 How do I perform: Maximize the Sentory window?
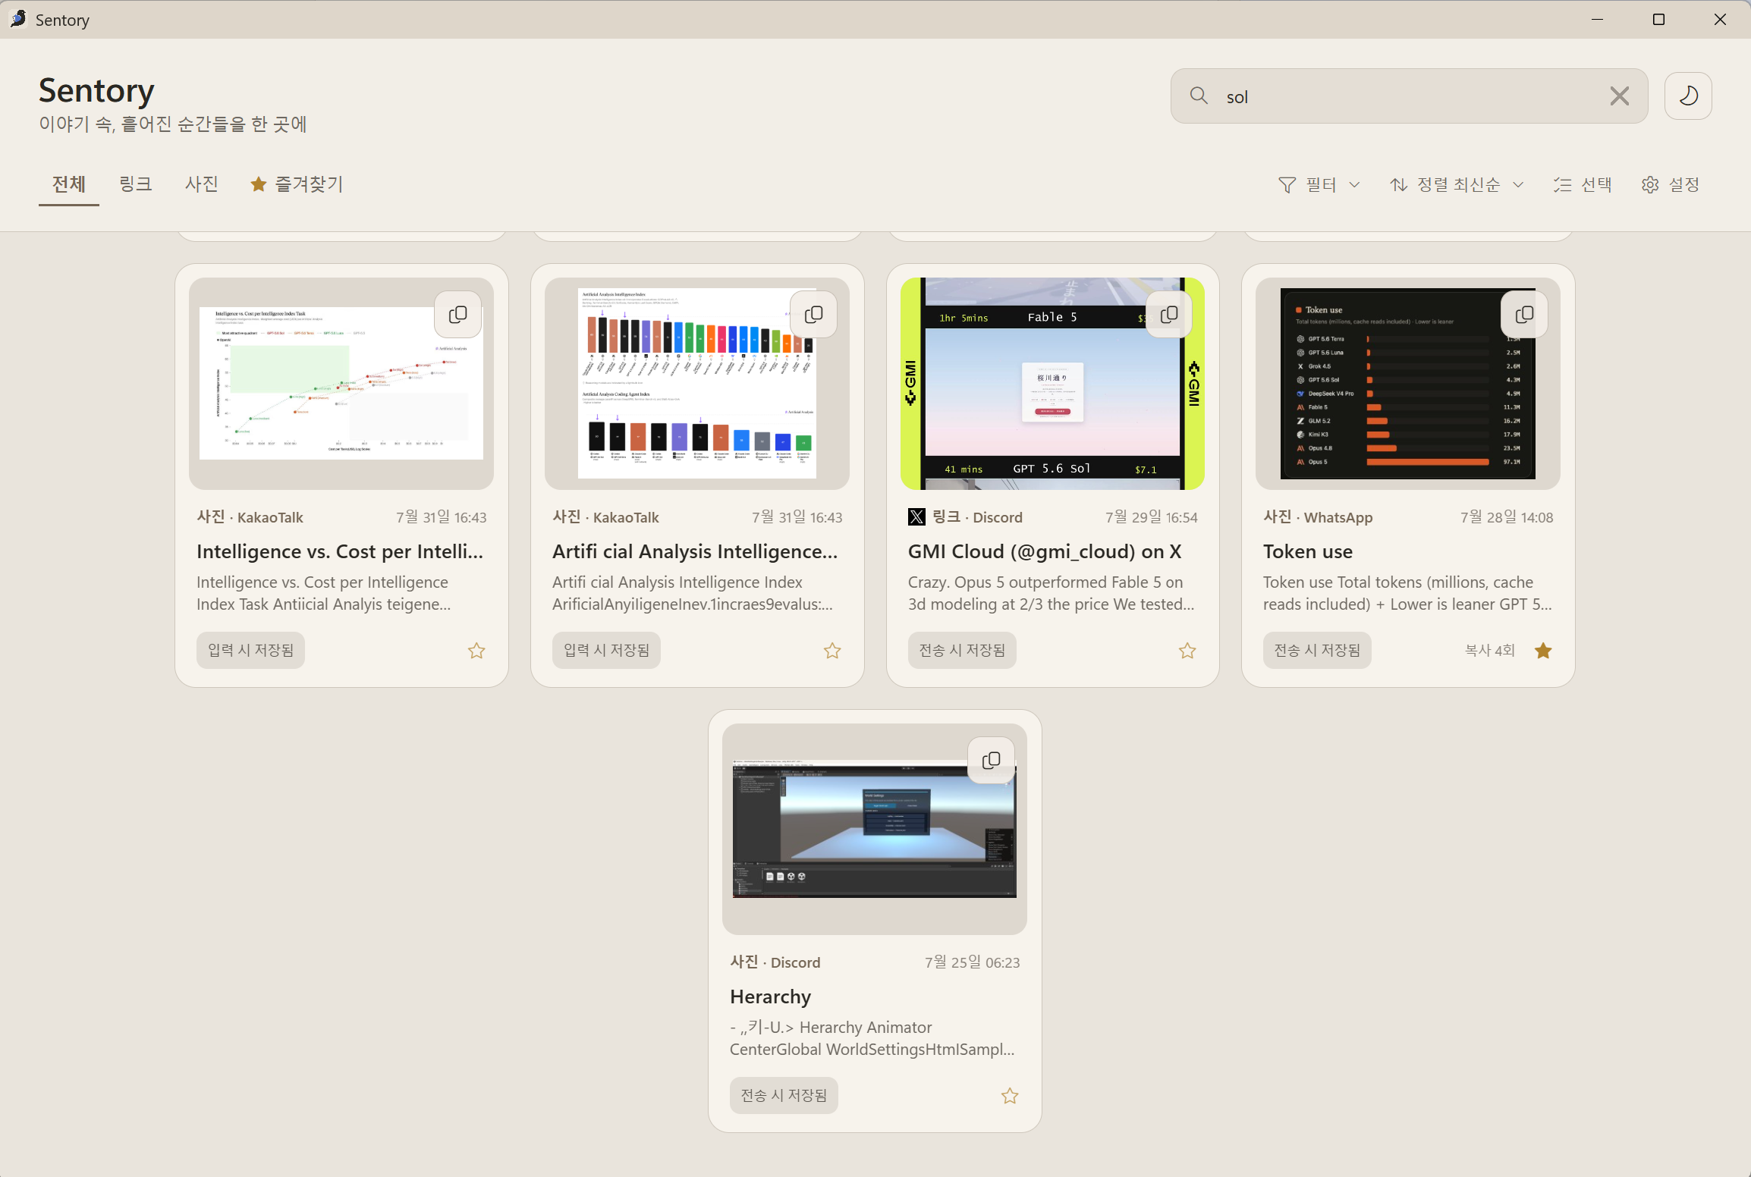(x=1658, y=20)
